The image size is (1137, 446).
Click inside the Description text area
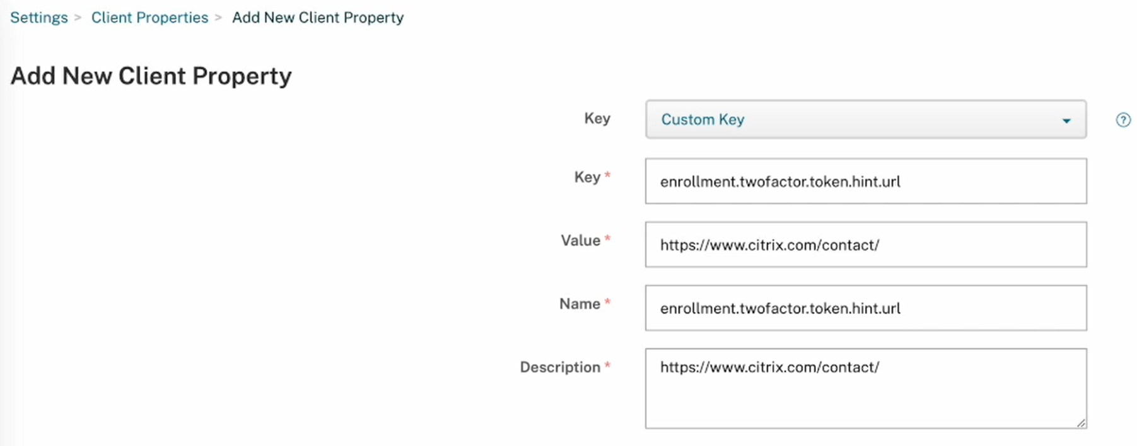[865, 394]
